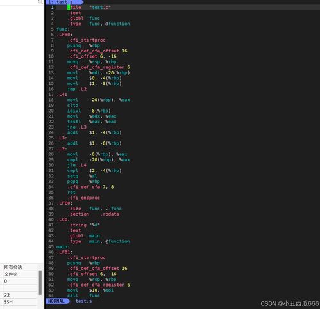The height and width of the screenshot is (309, 320).
Task: Click '.cfi_endproc' on line 36
Action: coord(83,198)
